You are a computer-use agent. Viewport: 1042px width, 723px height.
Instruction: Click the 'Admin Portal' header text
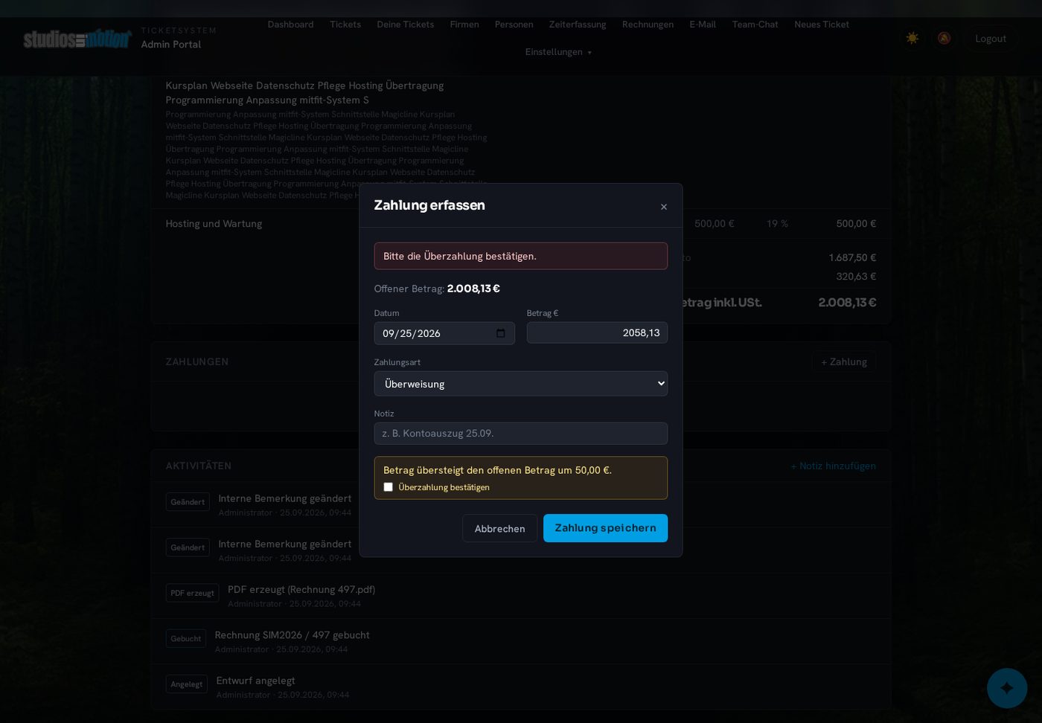coord(171,45)
